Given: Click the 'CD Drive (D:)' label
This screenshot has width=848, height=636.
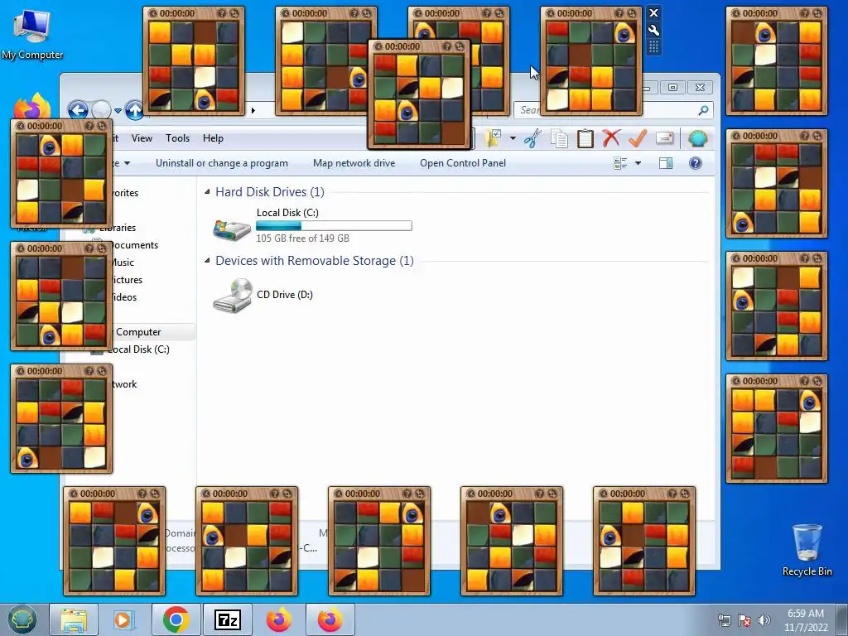Looking at the screenshot, I should click(x=285, y=295).
